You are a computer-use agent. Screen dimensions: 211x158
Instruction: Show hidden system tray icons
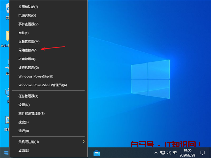[x=156, y=153]
